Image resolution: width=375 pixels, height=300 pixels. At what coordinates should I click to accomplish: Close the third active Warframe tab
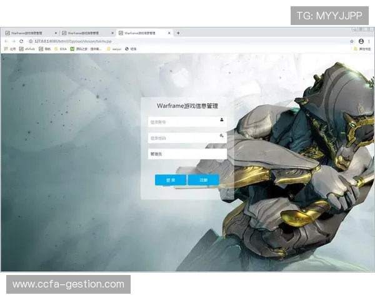[x=169, y=33]
